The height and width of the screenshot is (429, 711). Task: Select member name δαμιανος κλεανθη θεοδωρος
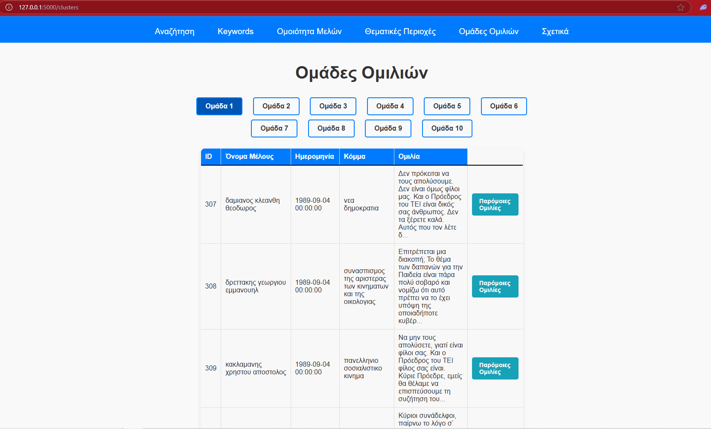tap(253, 204)
